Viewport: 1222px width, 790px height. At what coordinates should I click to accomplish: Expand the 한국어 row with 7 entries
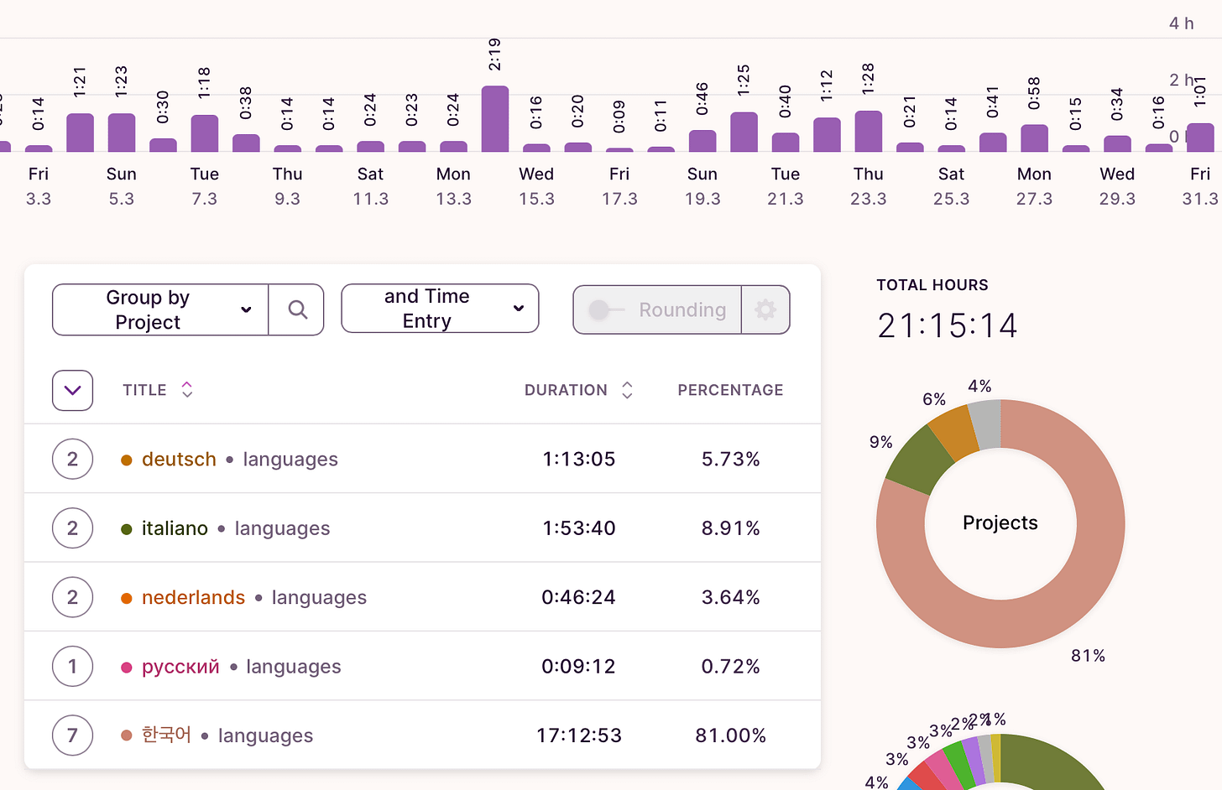pos(72,735)
